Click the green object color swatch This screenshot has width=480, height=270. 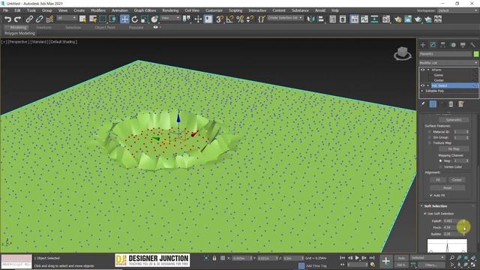point(476,54)
